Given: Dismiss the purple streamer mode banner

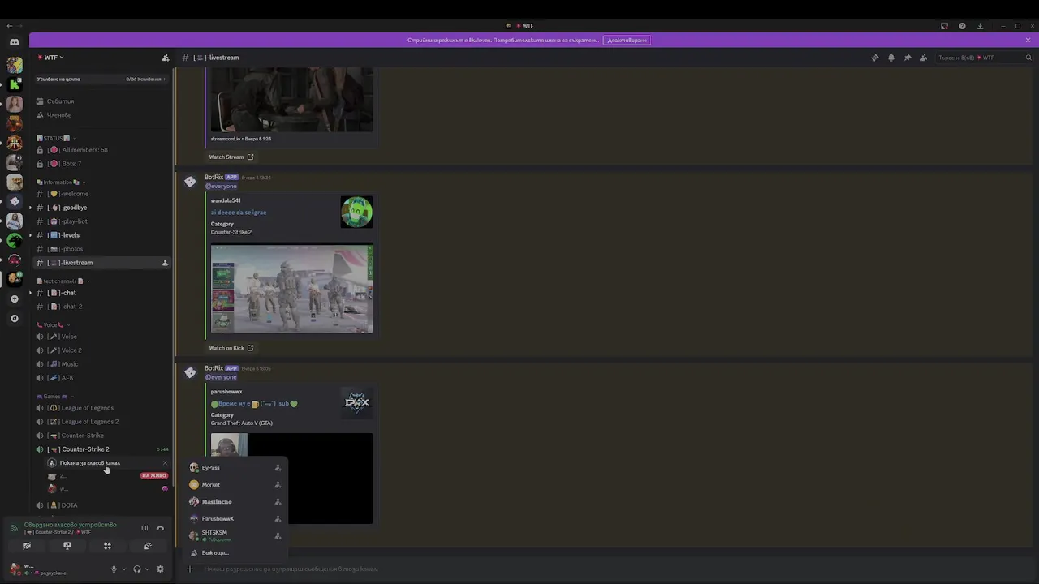Looking at the screenshot, I should pos(1028,40).
